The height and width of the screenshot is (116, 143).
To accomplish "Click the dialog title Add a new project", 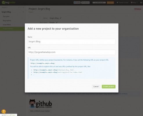I will point(53,29).
